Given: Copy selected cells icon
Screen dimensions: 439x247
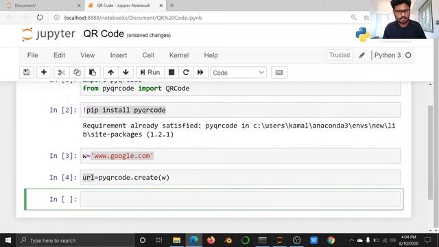Looking at the screenshot, I should pyautogui.click(x=77, y=72).
